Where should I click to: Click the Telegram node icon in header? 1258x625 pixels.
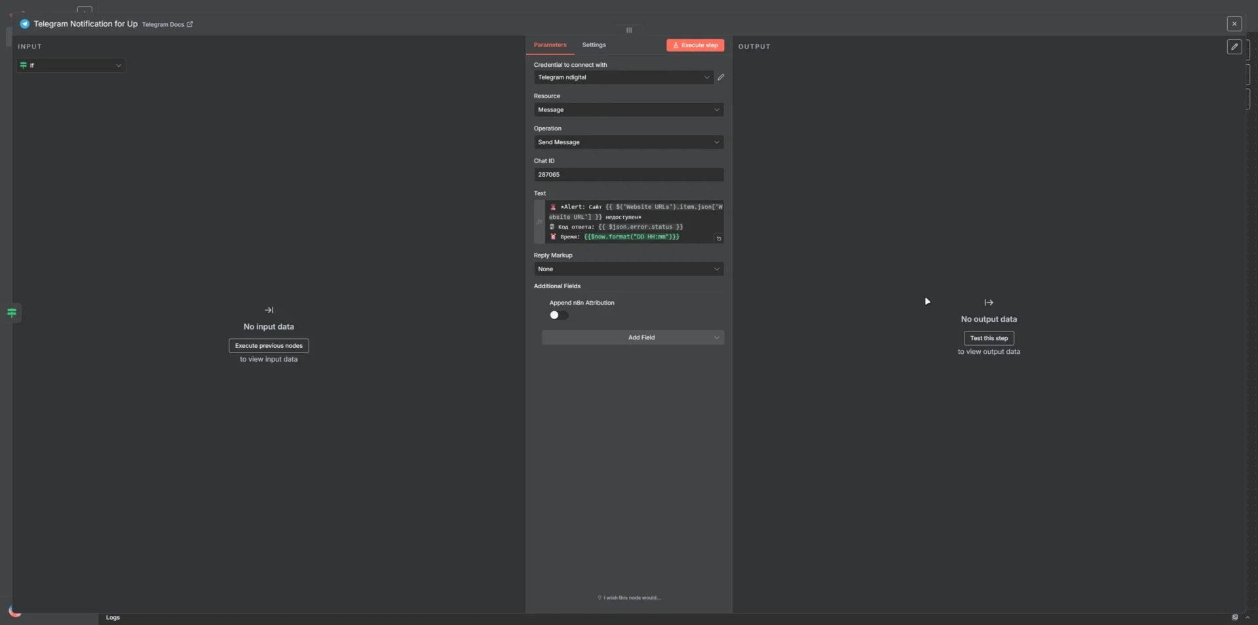coord(25,24)
